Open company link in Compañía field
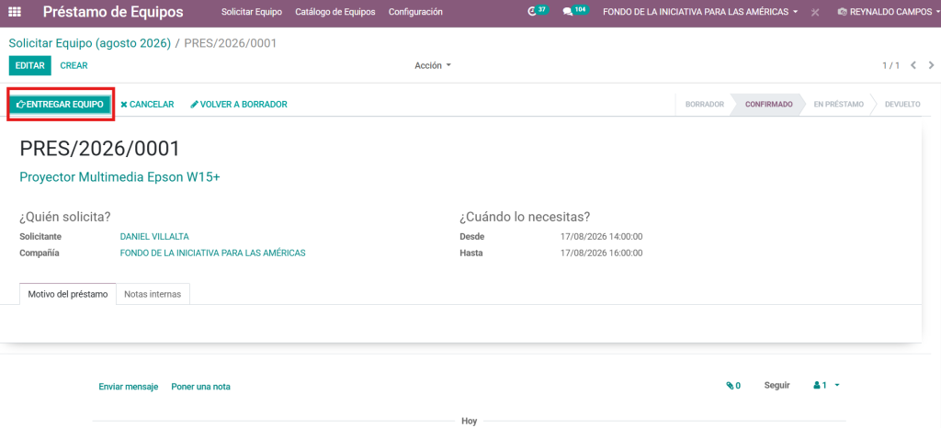Image resolution: width=941 pixels, height=428 pixels. [212, 253]
